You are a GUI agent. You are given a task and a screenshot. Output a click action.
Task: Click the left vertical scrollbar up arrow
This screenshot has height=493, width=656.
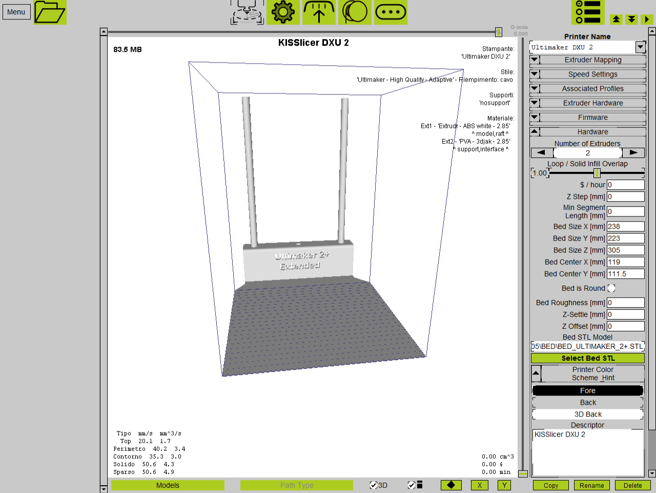(x=104, y=31)
